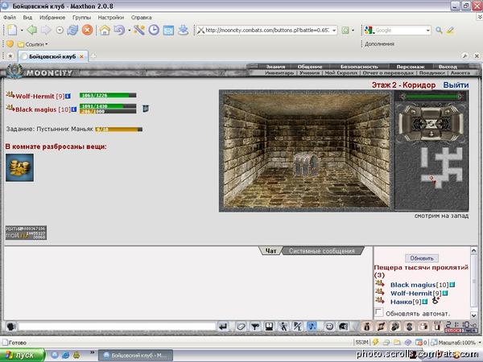
Task: Open Отчет о переводах link
Action: coord(387,73)
